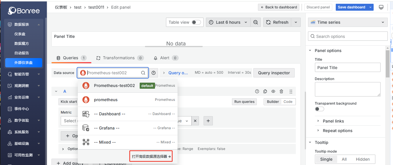The height and width of the screenshot is (165, 393).
Task: Click the Save dashboard button
Action: click(x=351, y=7)
